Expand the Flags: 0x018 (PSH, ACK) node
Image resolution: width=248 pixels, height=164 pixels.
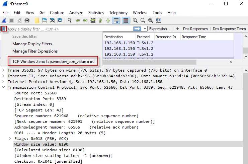coord(10,138)
